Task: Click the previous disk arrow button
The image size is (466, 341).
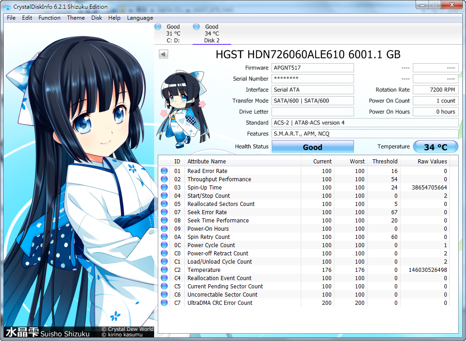Action: pos(163,54)
